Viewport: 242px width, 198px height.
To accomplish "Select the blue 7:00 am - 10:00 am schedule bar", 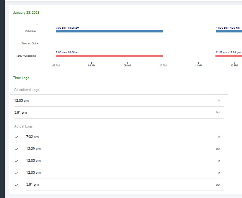I will click(109, 31).
